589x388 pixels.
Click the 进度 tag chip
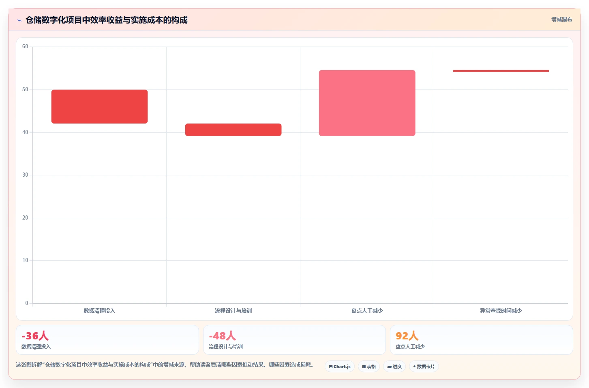(x=394, y=367)
